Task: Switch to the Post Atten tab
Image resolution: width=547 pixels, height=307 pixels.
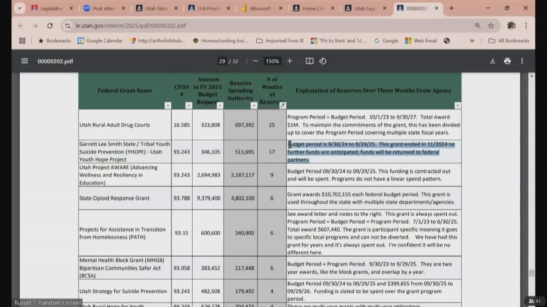Action: click(x=103, y=8)
